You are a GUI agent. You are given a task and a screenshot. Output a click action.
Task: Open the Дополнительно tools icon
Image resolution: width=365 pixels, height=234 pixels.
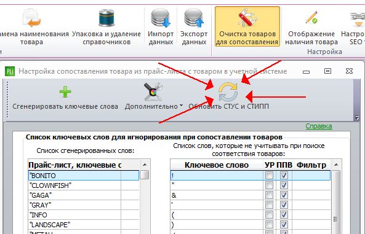pos(153,92)
